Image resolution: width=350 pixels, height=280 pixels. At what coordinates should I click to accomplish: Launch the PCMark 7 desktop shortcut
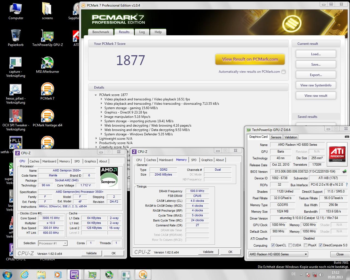point(47,92)
